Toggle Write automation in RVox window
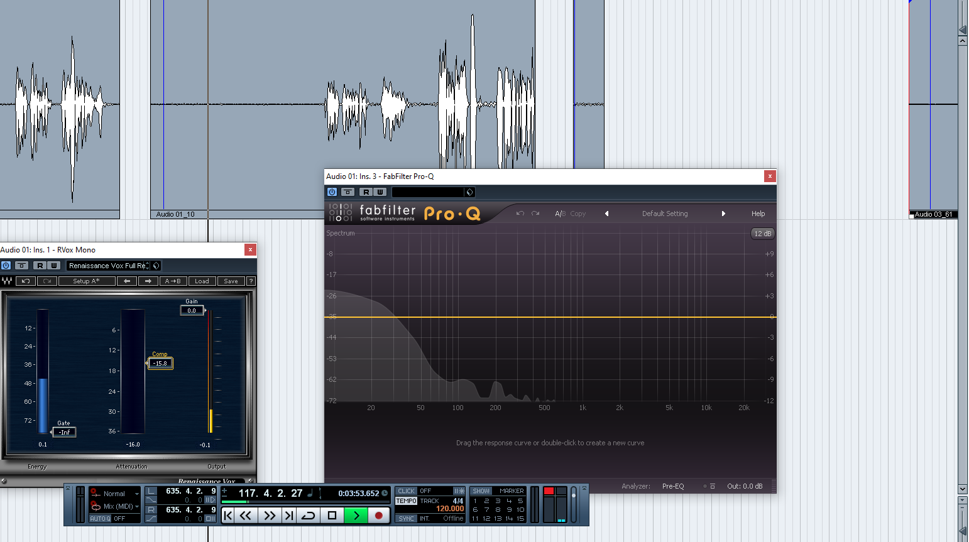The width and height of the screenshot is (969, 542). tap(54, 266)
